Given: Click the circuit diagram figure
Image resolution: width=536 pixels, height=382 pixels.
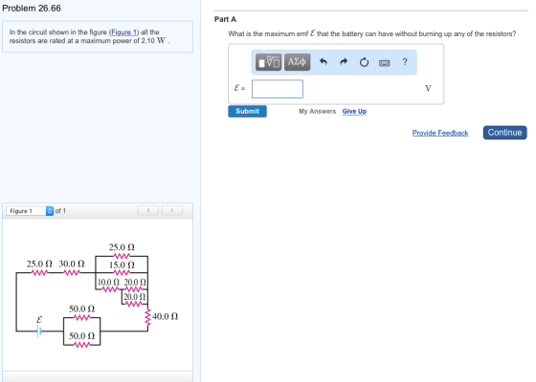Looking at the screenshot, I should [98, 295].
